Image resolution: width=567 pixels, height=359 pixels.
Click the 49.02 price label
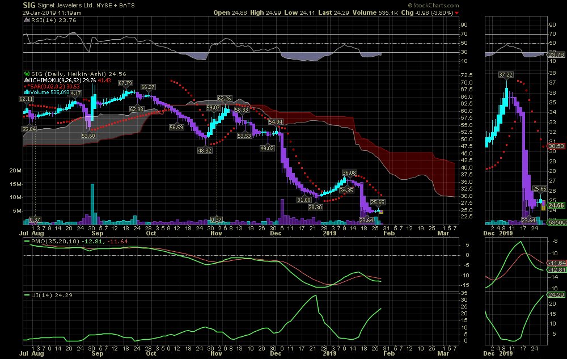pyautogui.click(x=267, y=148)
